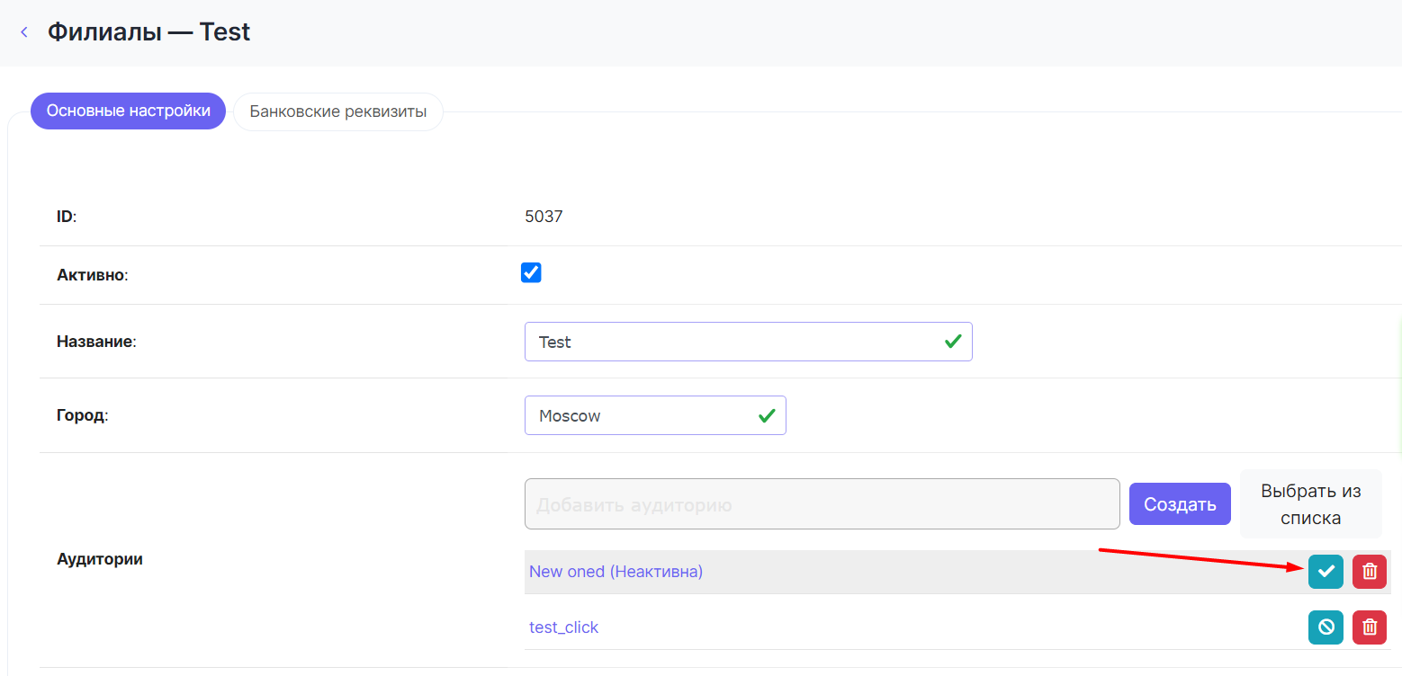This screenshot has width=1402, height=676.
Task: Click green validation checkmark in Город field
Action: pos(767,415)
